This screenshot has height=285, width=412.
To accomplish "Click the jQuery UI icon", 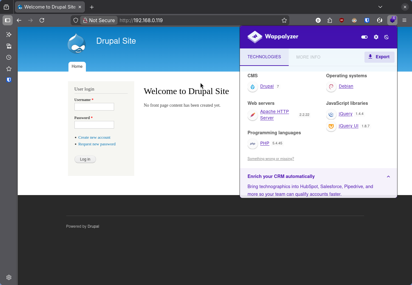I will pos(331,126).
